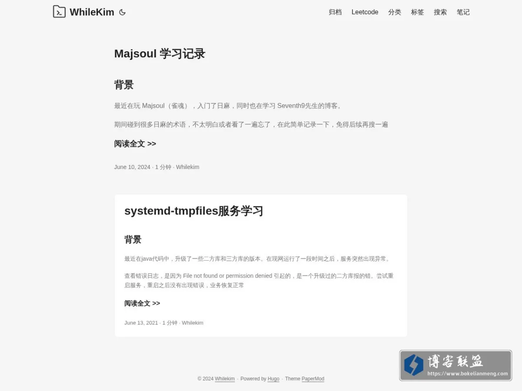Click the paragraph starting 最近在java代码中
522x391 pixels.
click(x=258, y=259)
